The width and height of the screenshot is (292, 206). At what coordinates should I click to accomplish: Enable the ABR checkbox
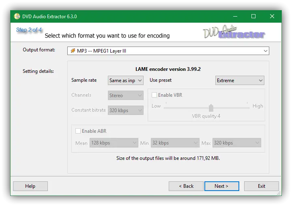tap(78, 131)
